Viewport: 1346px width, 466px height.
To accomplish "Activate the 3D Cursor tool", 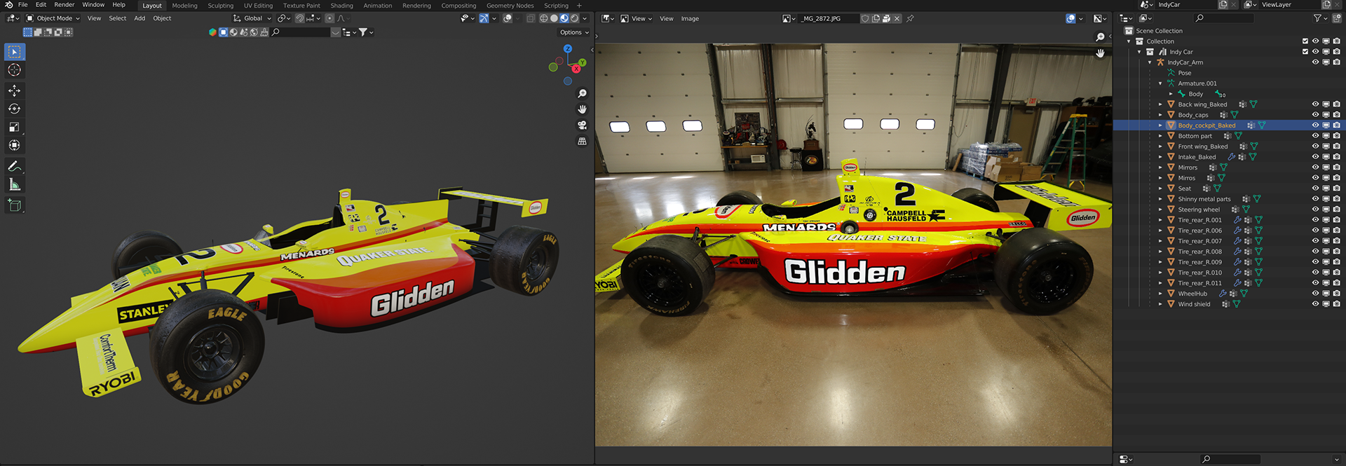I will [15, 70].
